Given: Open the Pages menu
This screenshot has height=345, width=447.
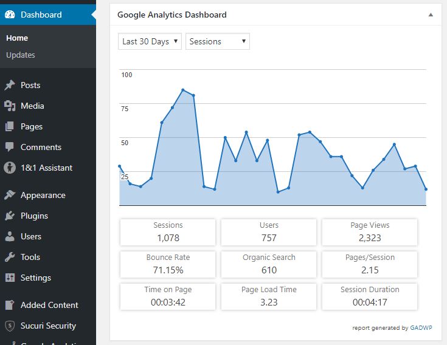Looking at the screenshot, I should (48, 126).
